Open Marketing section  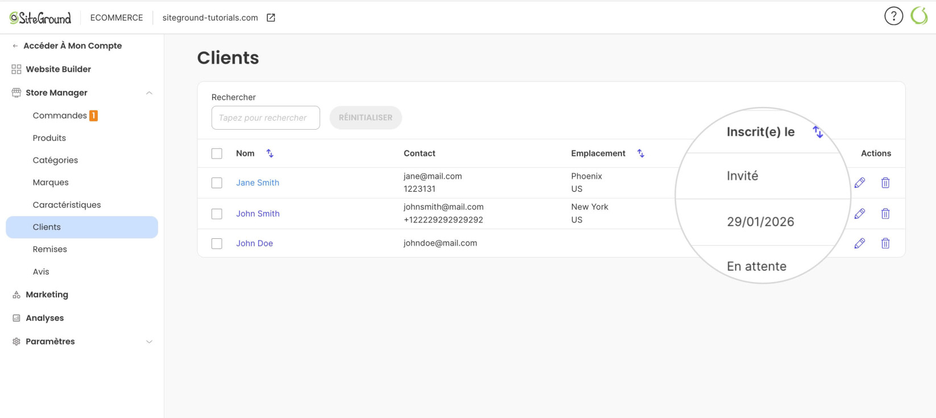click(x=47, y=295)
